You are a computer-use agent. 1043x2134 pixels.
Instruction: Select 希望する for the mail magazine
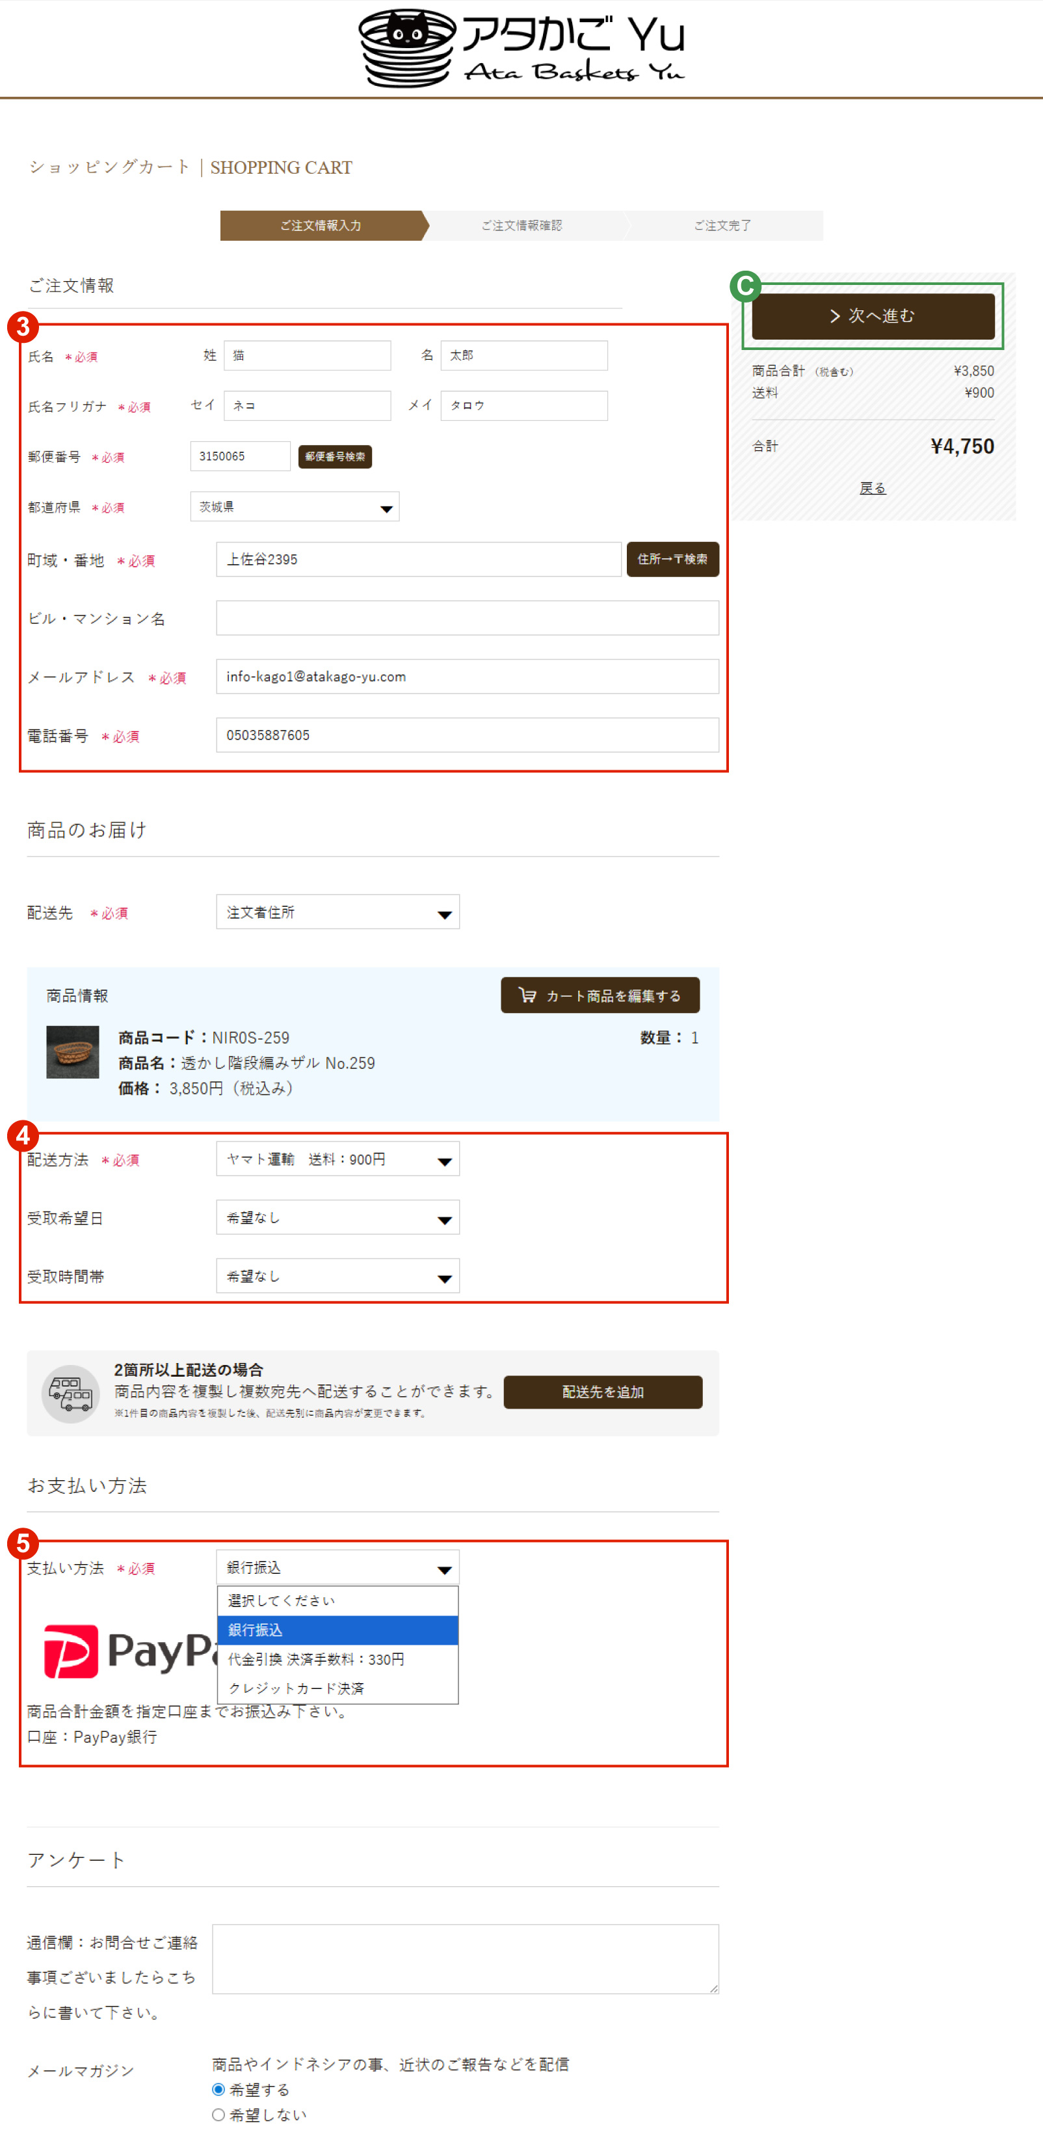click(218, 2089)
